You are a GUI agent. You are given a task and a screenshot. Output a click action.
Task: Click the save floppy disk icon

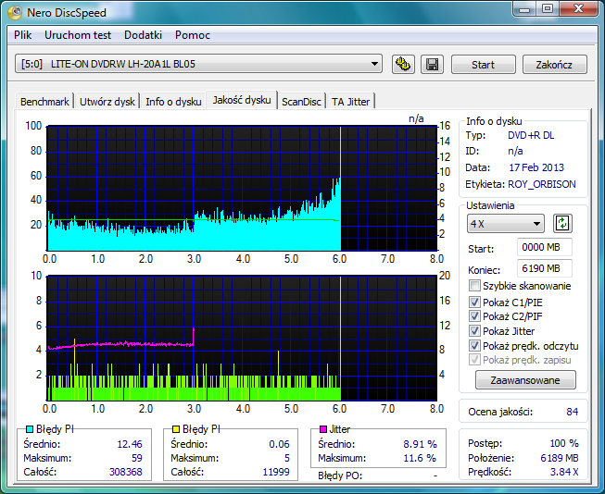(432, 64)
